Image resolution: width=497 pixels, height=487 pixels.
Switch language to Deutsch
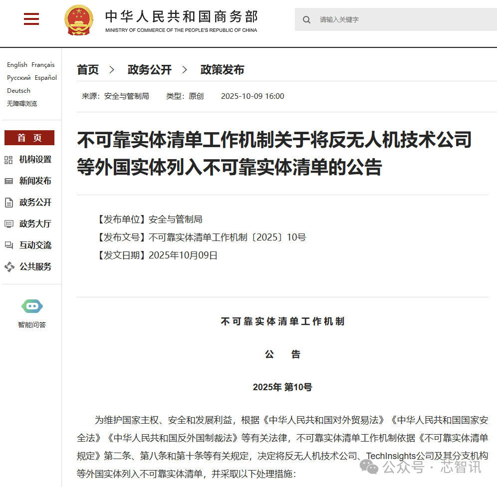click(18, 91)
